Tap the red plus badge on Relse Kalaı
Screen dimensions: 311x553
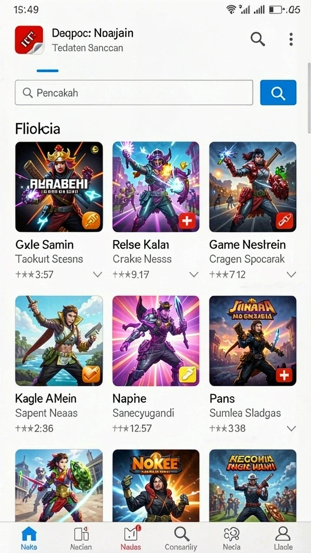(187, 221)
